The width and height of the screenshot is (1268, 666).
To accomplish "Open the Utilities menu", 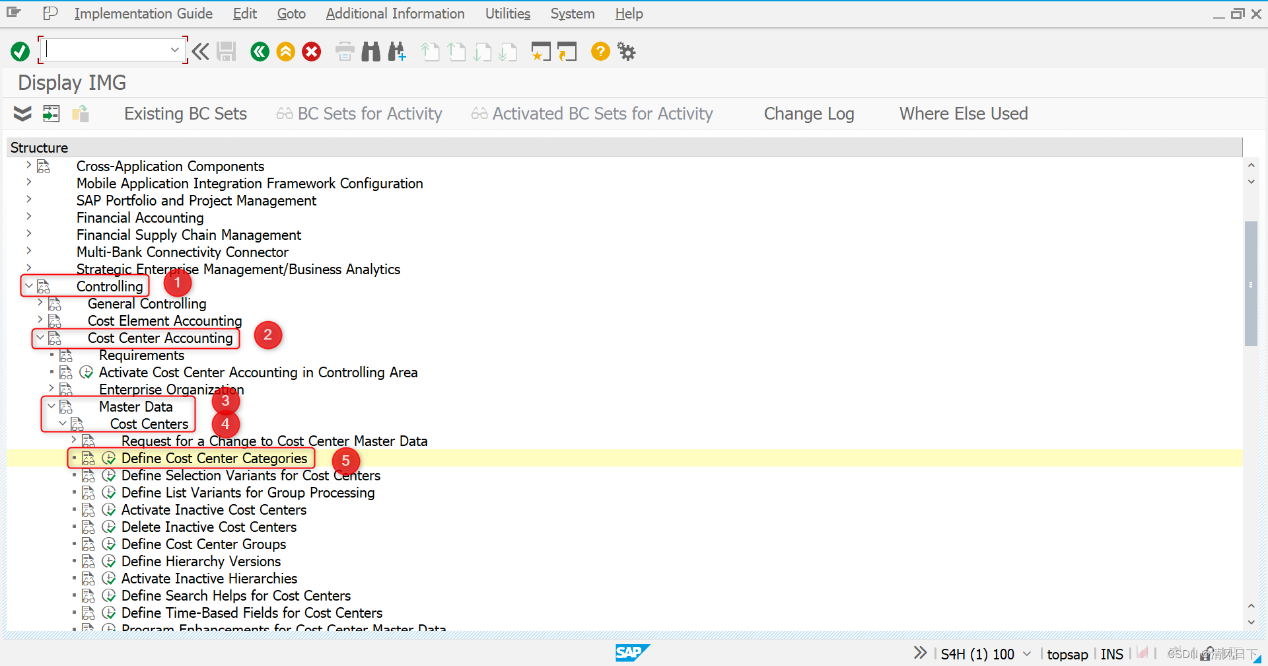I will coord(508,13).
